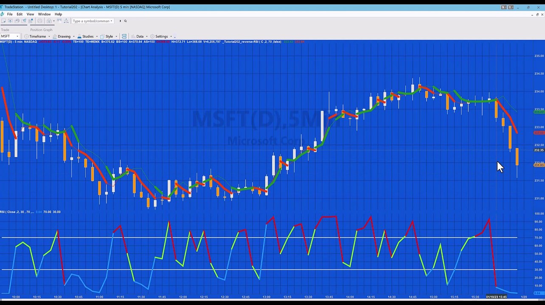This screenshot has width=545, height=305.
Task: Click the 14:45 time axis label
Action: (x=413, y=297)
